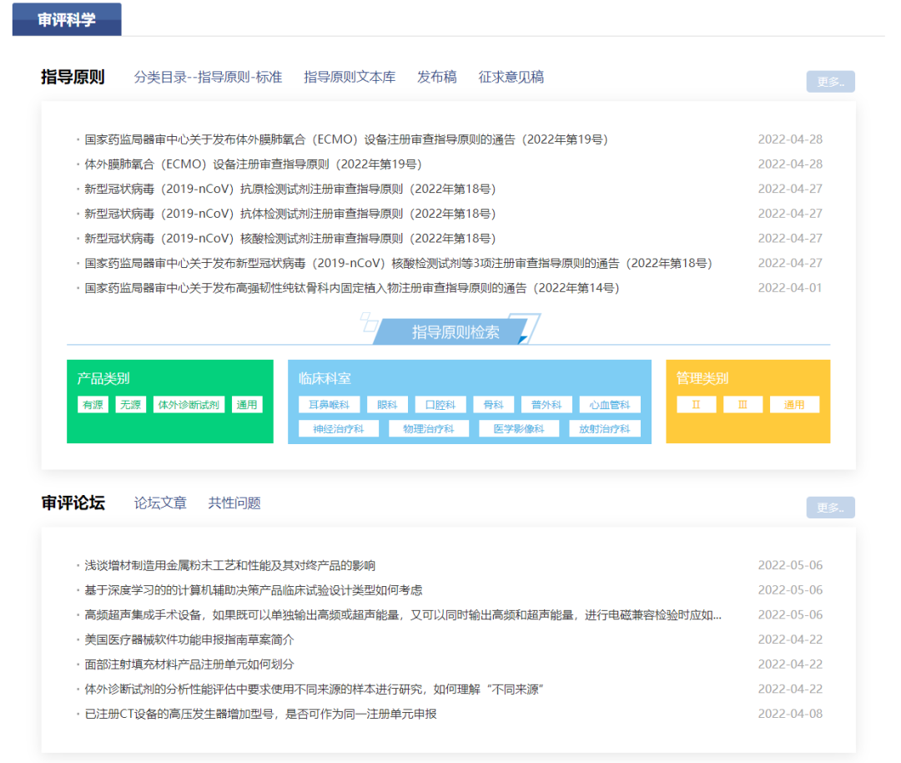The height and width of the screenshot is (763, 901).
Task: Select management class Ⅱ
Action: click(x=696, y=405)
